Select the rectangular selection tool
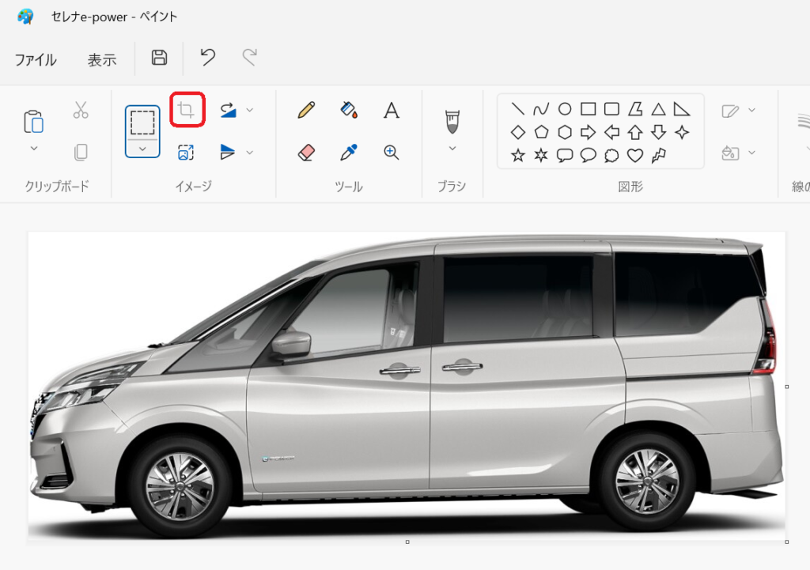This screenshot has height=570, width=810. tap(142, 123)
